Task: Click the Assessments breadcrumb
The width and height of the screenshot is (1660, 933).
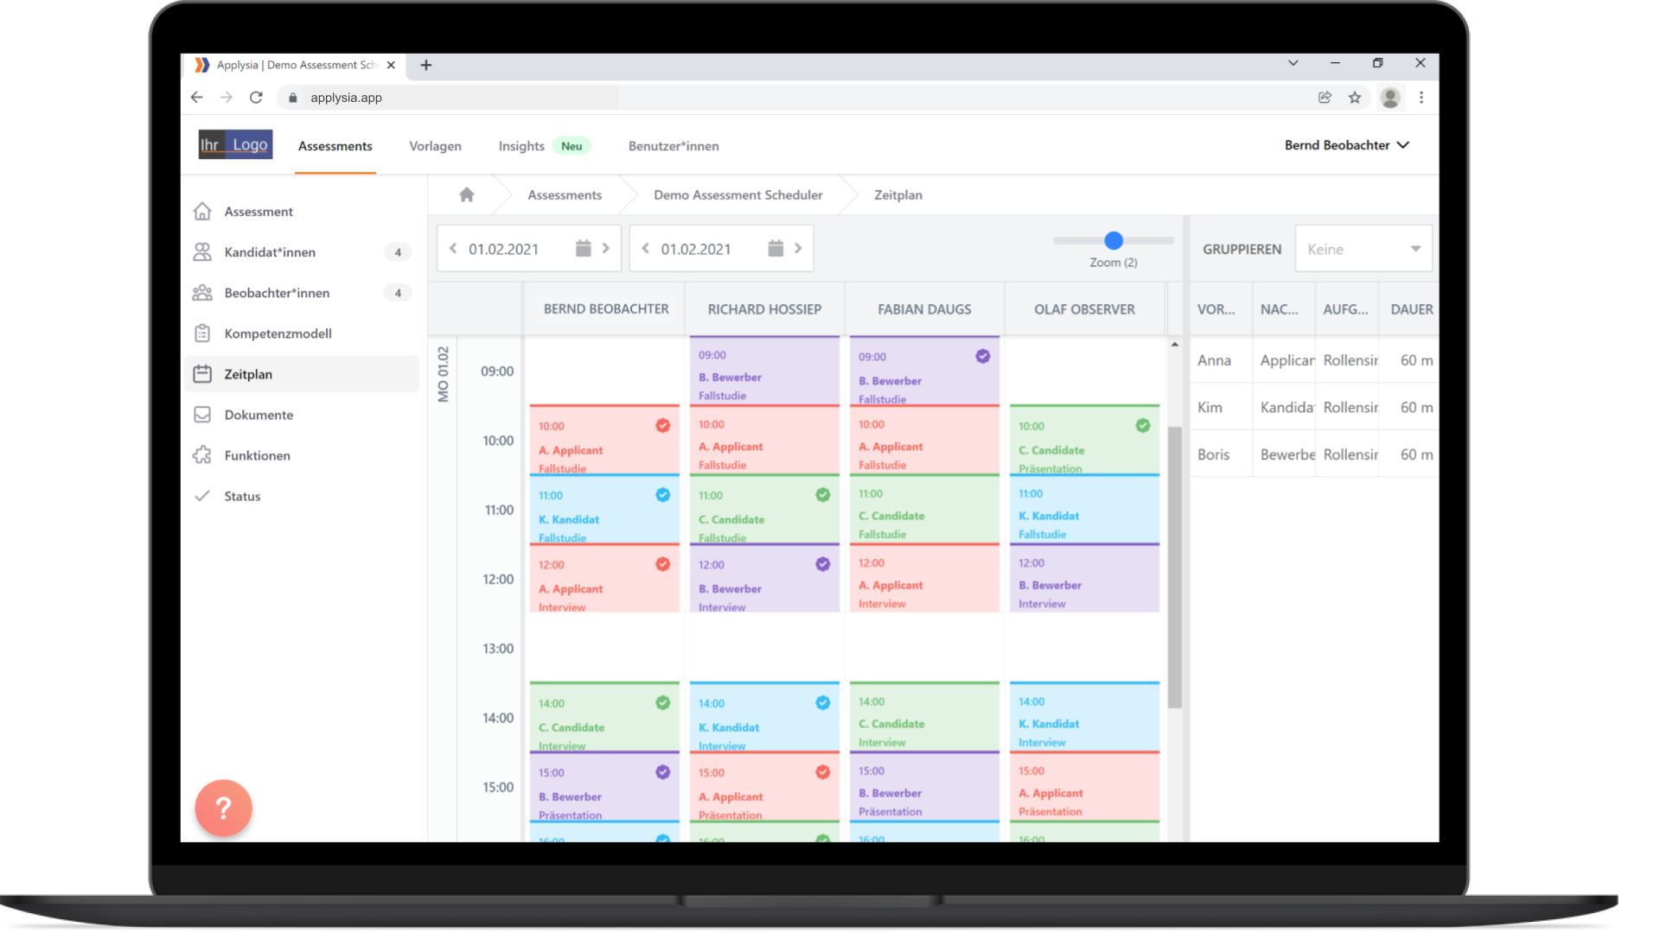Action: point(565,195)
